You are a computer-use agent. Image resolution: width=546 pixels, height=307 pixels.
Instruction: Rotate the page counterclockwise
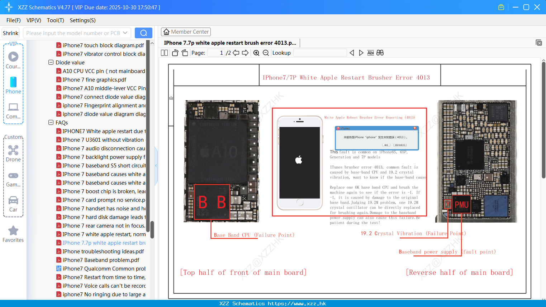(x=175, y=53)
